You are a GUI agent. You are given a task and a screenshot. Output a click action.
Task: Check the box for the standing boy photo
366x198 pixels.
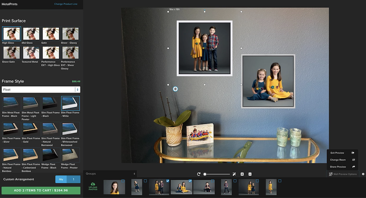click(235, 181)
